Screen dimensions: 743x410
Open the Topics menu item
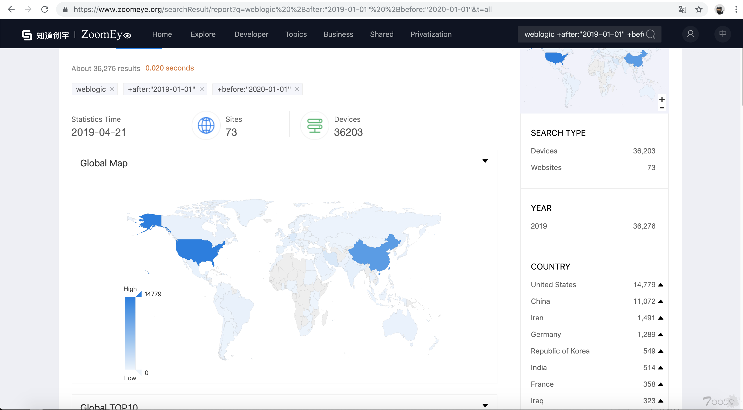tap(296, 34)
